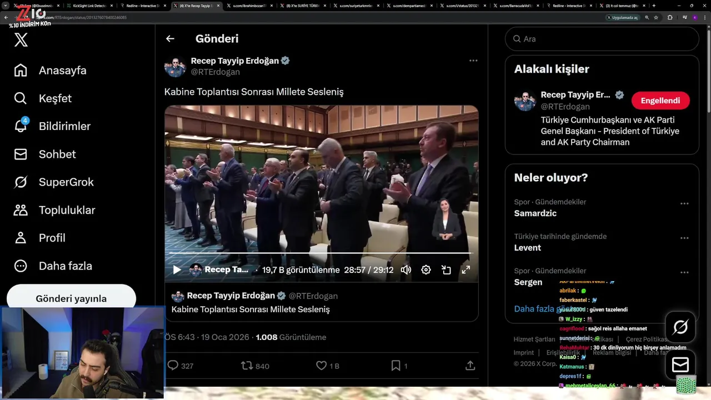Image resolution: width=711 pixels, height=400 pixels.
Task: Switch to X'te SURİYE TÜRKM browser tab
Action: tap(303, 6)
